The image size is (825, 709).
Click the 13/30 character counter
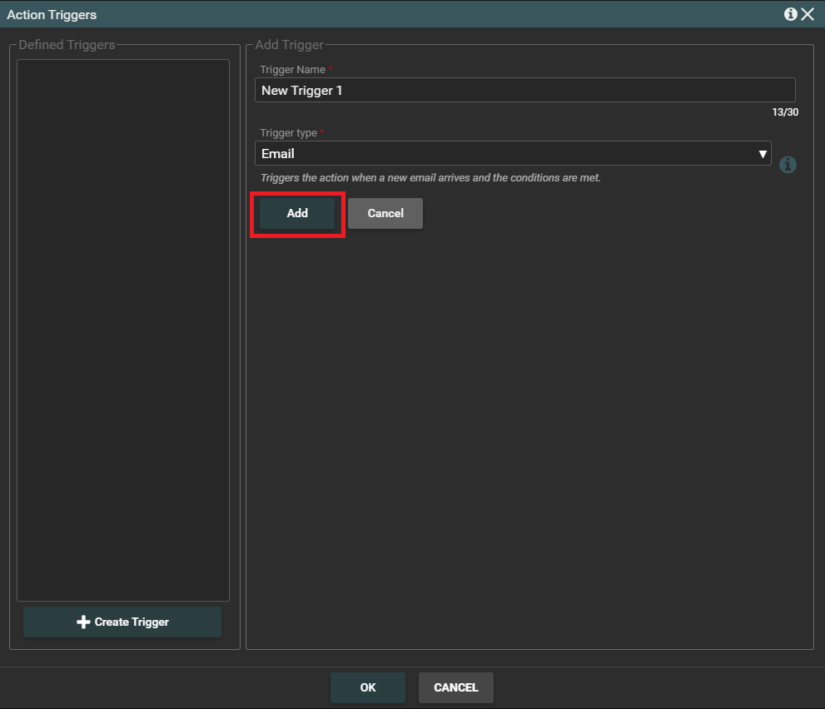(x=785, y=112)
